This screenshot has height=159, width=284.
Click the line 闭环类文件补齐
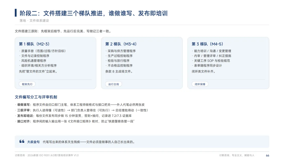tap(204, 71)
